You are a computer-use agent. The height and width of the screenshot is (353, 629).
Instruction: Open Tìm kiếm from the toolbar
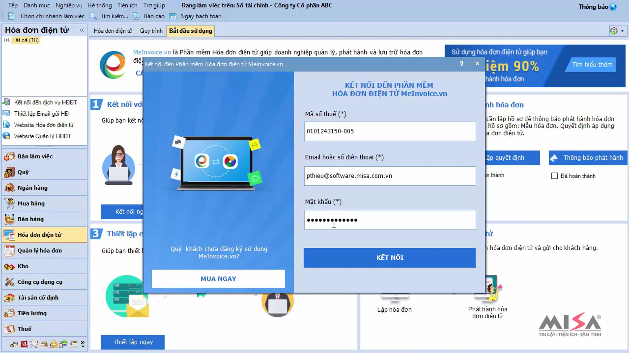(x=109, y=16)
